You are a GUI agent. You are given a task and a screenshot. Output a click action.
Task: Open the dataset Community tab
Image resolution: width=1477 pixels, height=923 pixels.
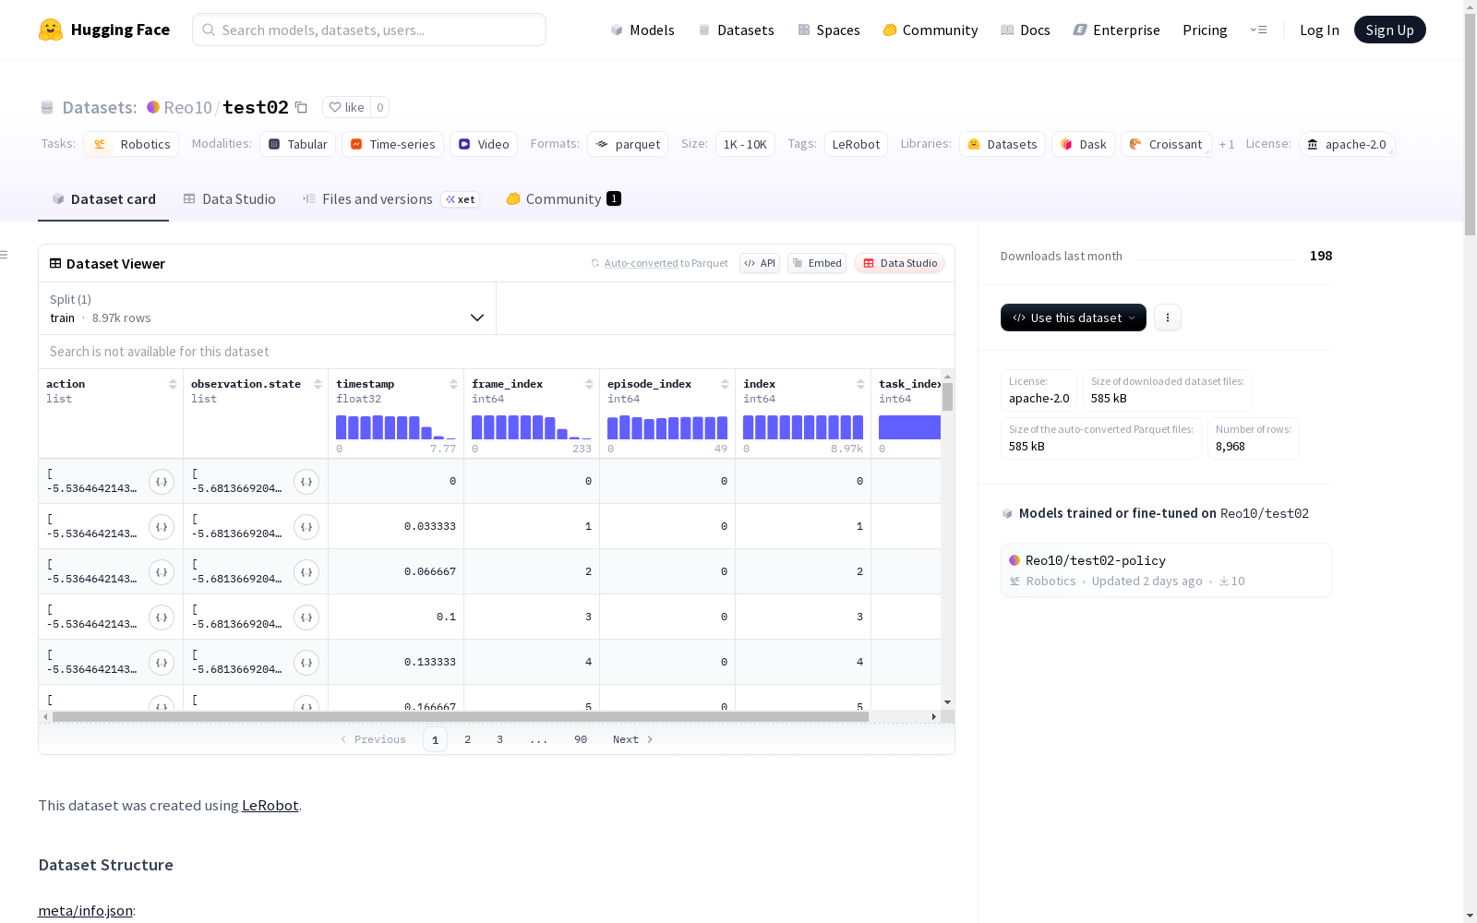(563, 199)
